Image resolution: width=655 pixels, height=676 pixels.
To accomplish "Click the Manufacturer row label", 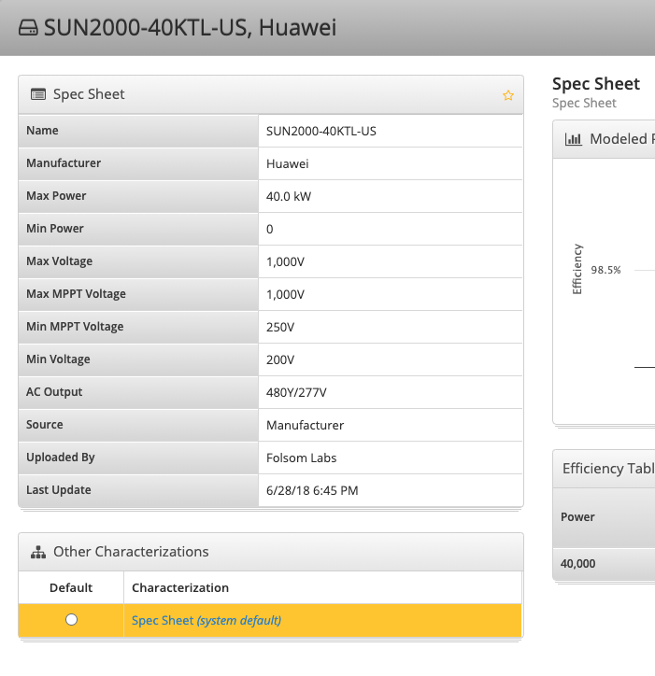I will pyautogui.click(x=64, y=163).
